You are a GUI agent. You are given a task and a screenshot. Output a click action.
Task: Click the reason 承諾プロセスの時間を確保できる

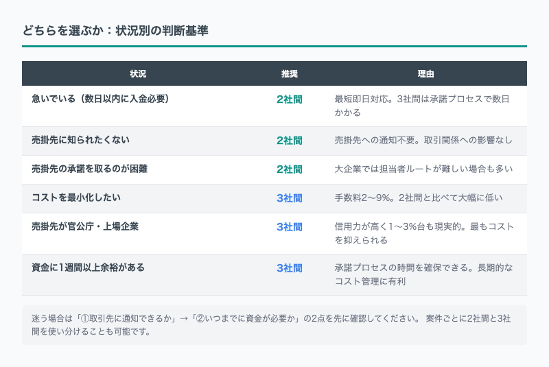[423, 274]
